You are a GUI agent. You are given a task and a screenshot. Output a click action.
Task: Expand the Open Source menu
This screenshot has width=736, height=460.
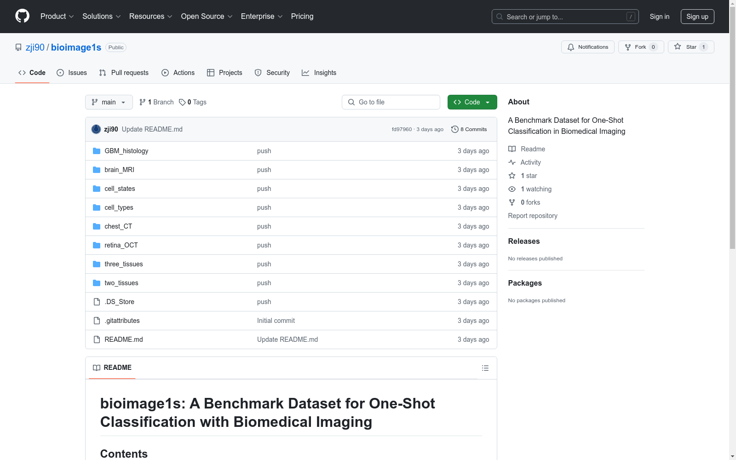[x=207, y=17]
